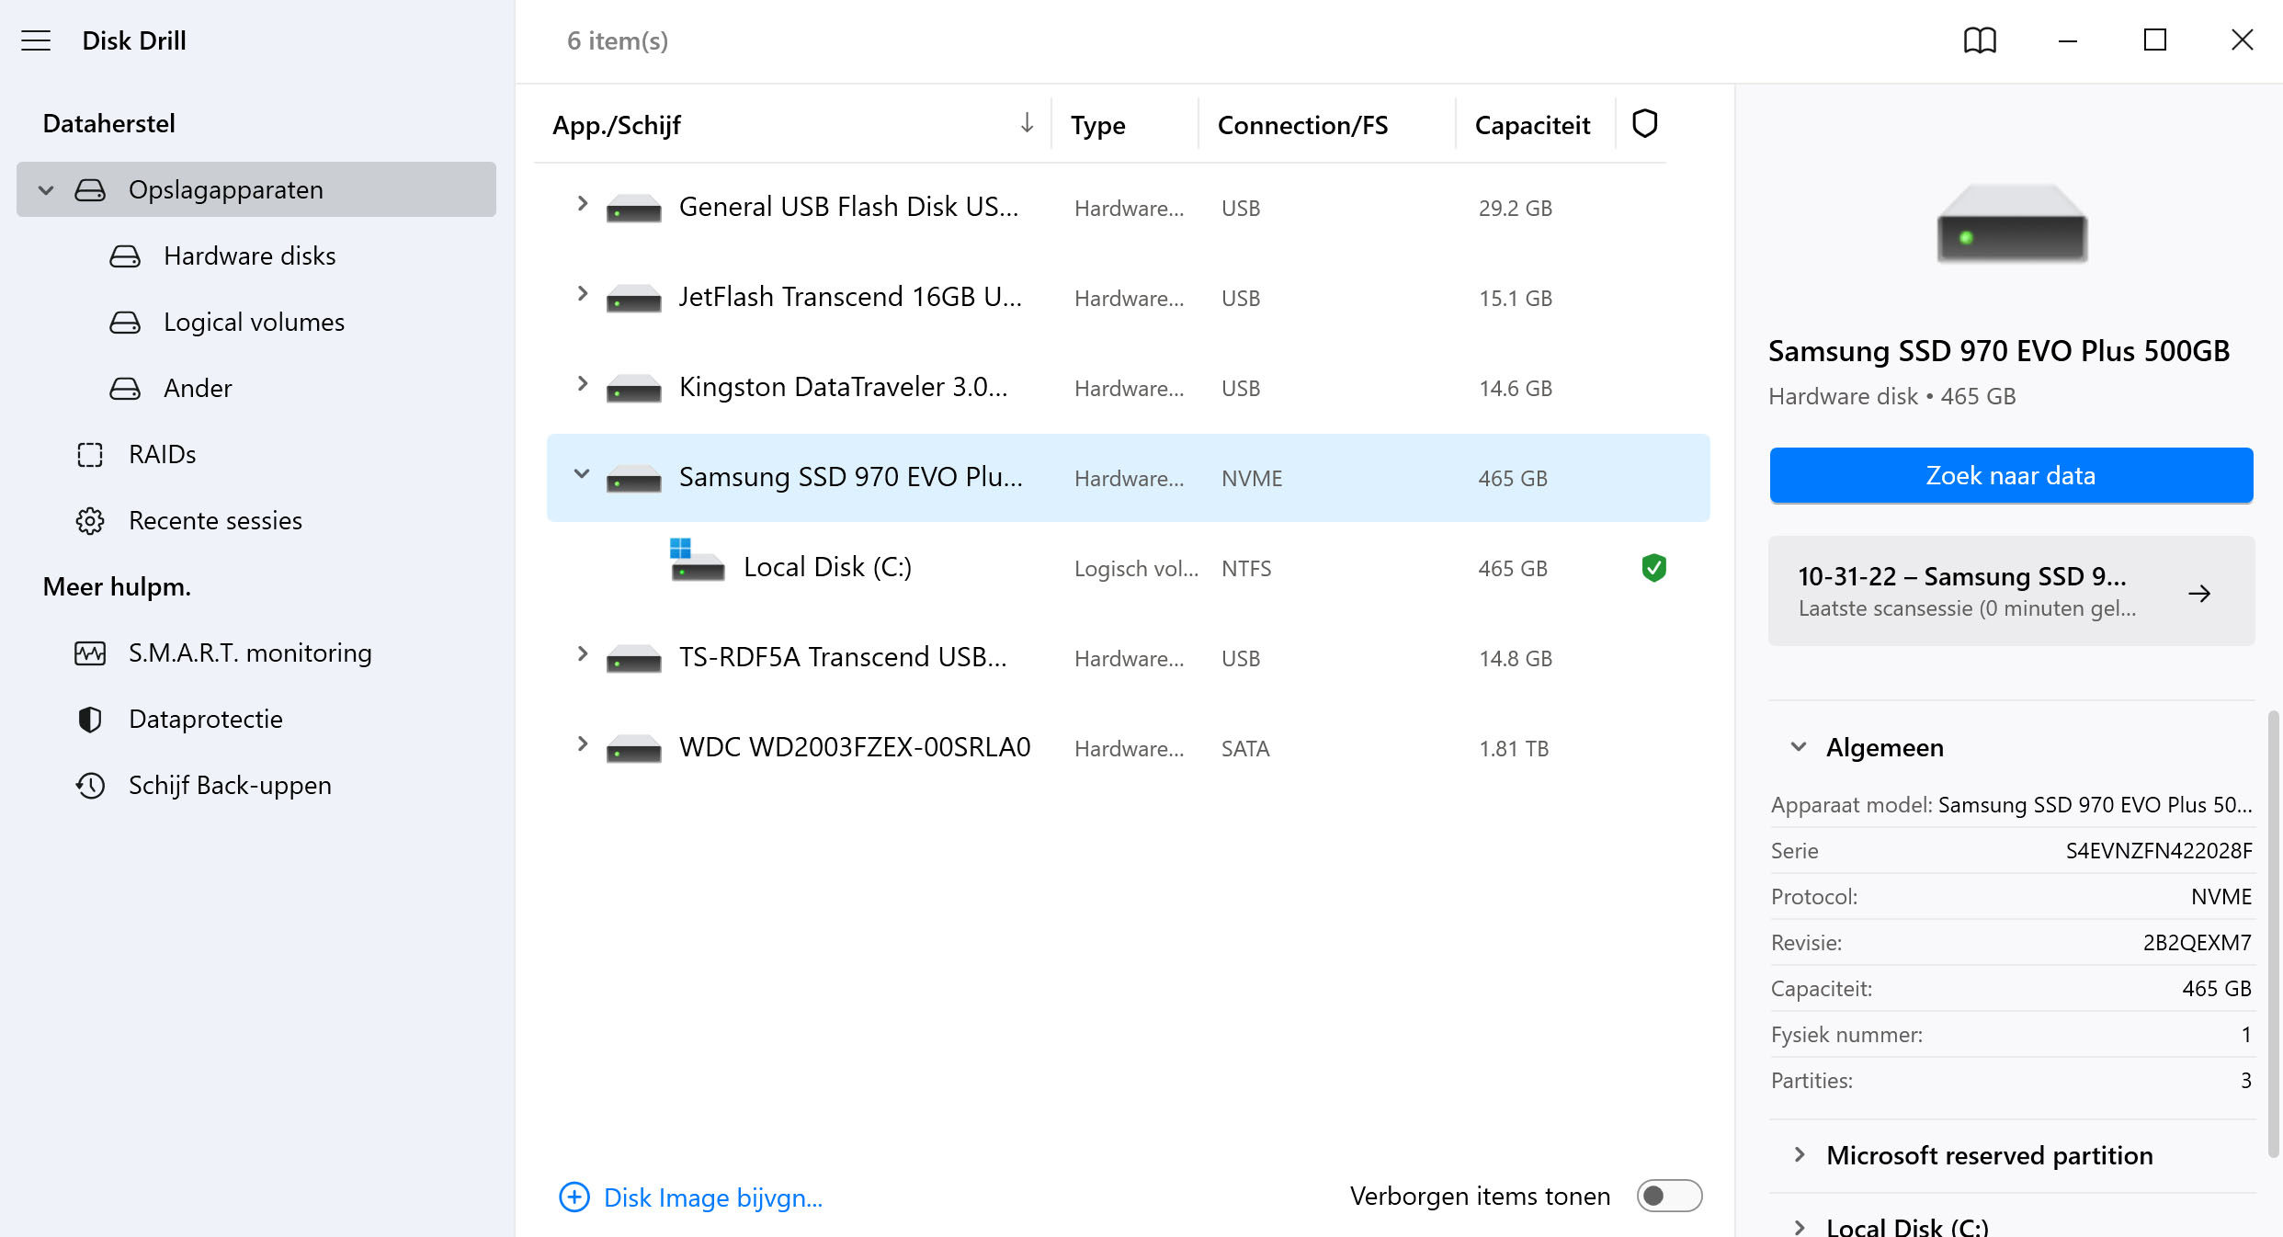Sort by Type column header
The width and height of the screenshot is (2283, 1237).
(1097, 125)
